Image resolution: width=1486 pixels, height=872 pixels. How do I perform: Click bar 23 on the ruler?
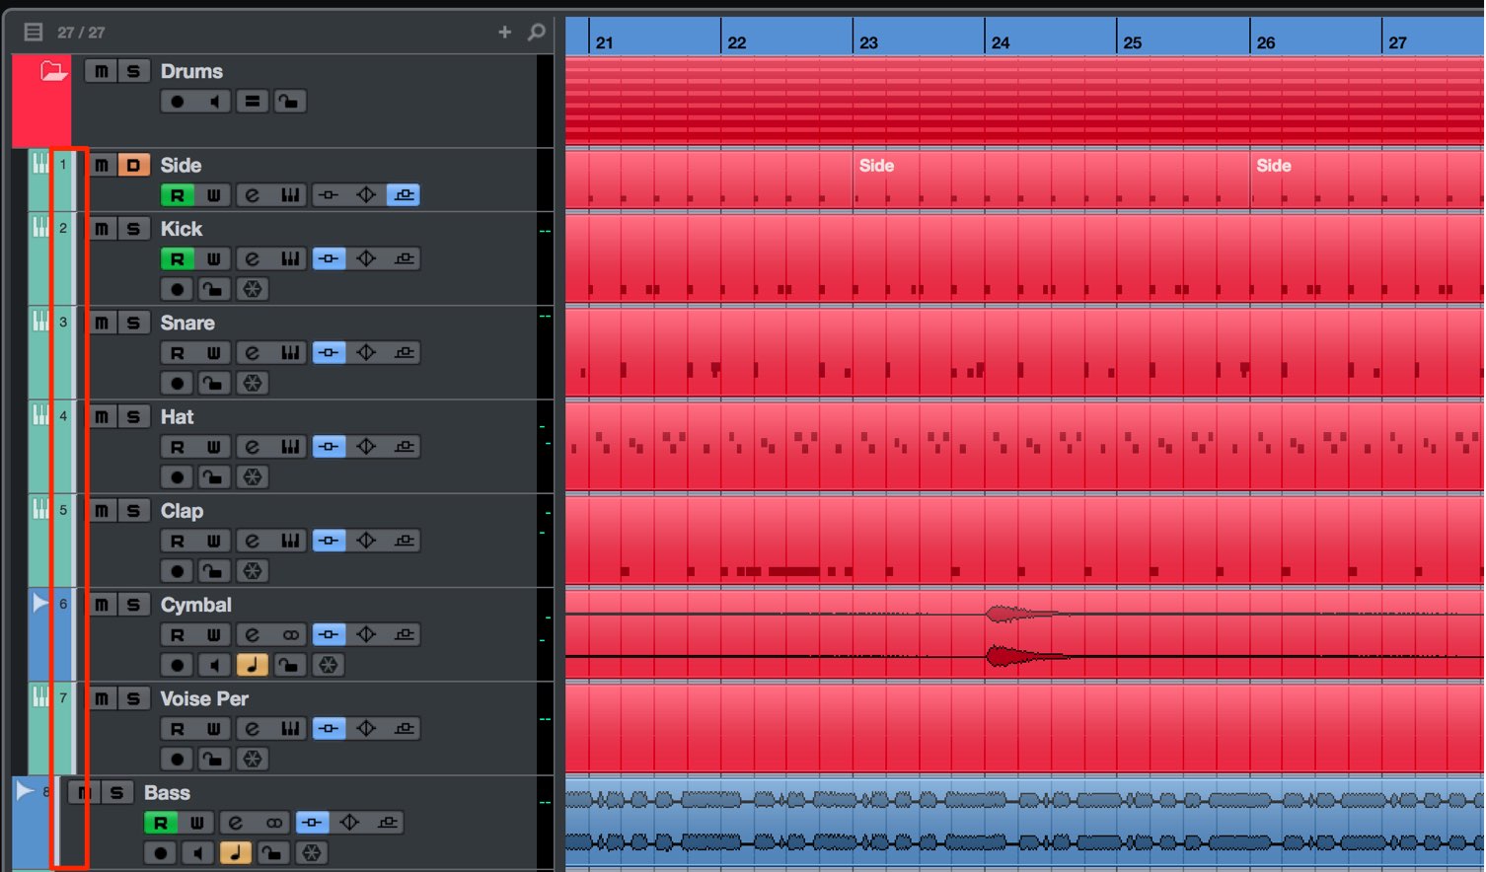(868, 42)
